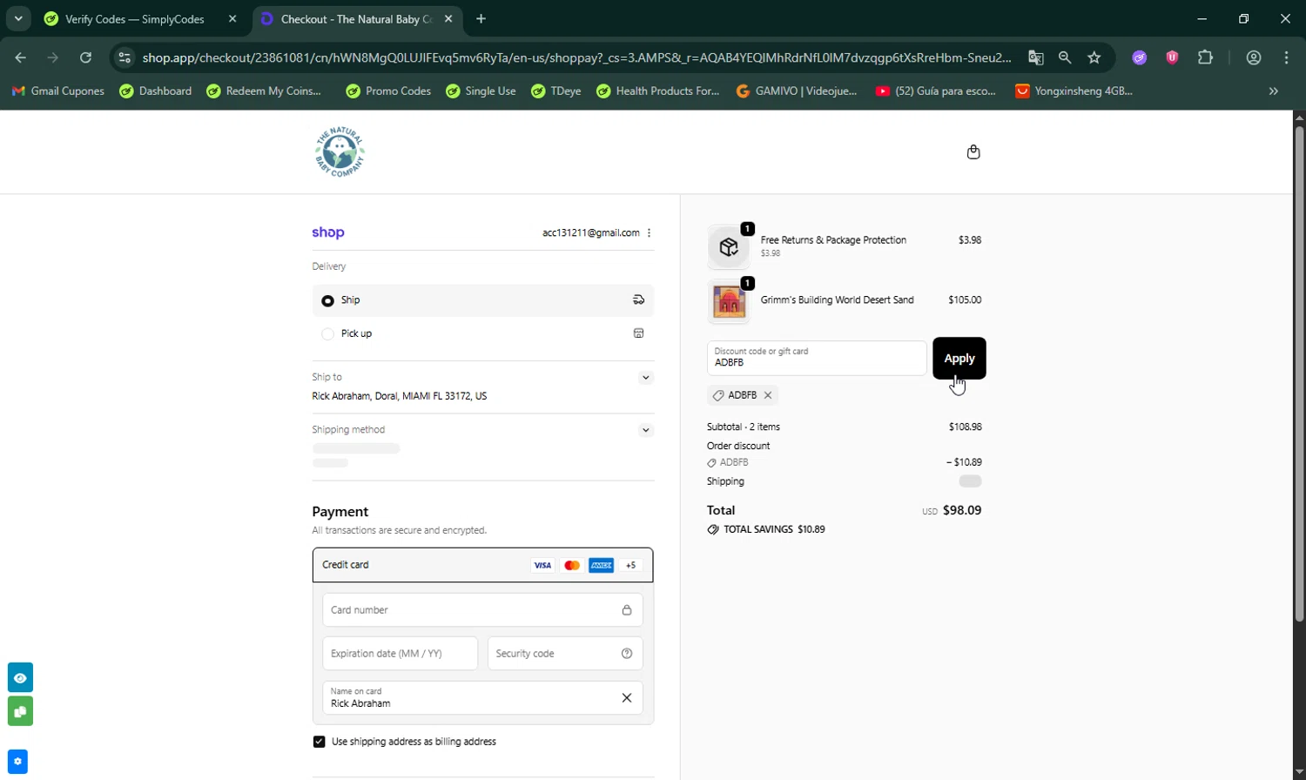The width and height of the screenshot is (1306, 780).
Task: Click the Expiration date field
Action: [x=400, y=654]
